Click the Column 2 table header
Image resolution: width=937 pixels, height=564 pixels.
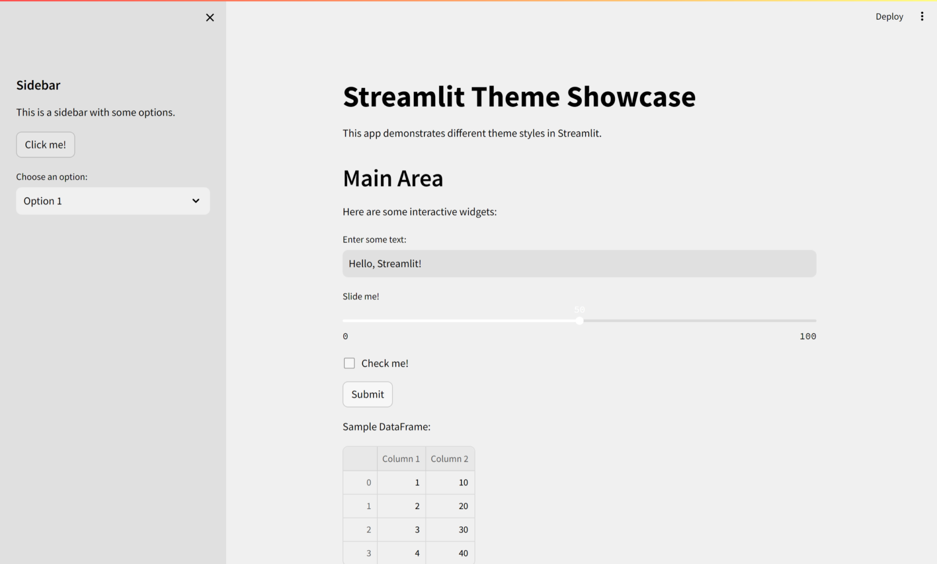449,459
